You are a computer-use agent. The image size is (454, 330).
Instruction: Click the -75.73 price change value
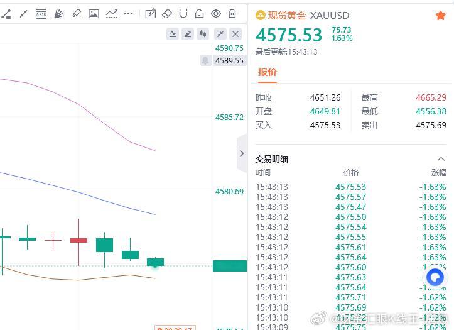[340, 30]
